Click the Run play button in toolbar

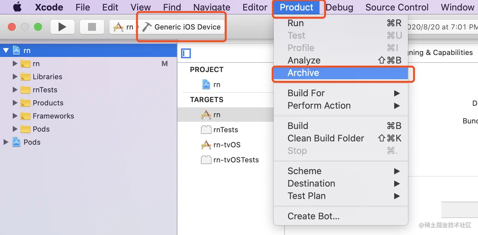click(x=62, y=27)
